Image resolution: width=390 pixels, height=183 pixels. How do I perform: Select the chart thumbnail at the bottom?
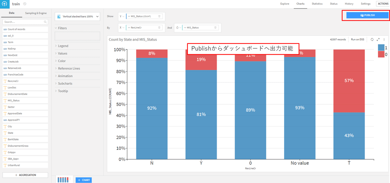pos(63,179)
